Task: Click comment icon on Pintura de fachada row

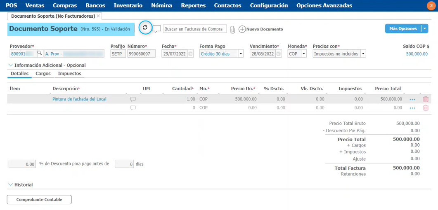Action: 133,99
